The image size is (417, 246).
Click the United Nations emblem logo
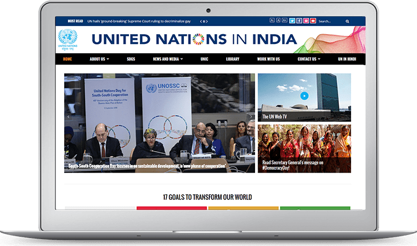pos(68,40)
